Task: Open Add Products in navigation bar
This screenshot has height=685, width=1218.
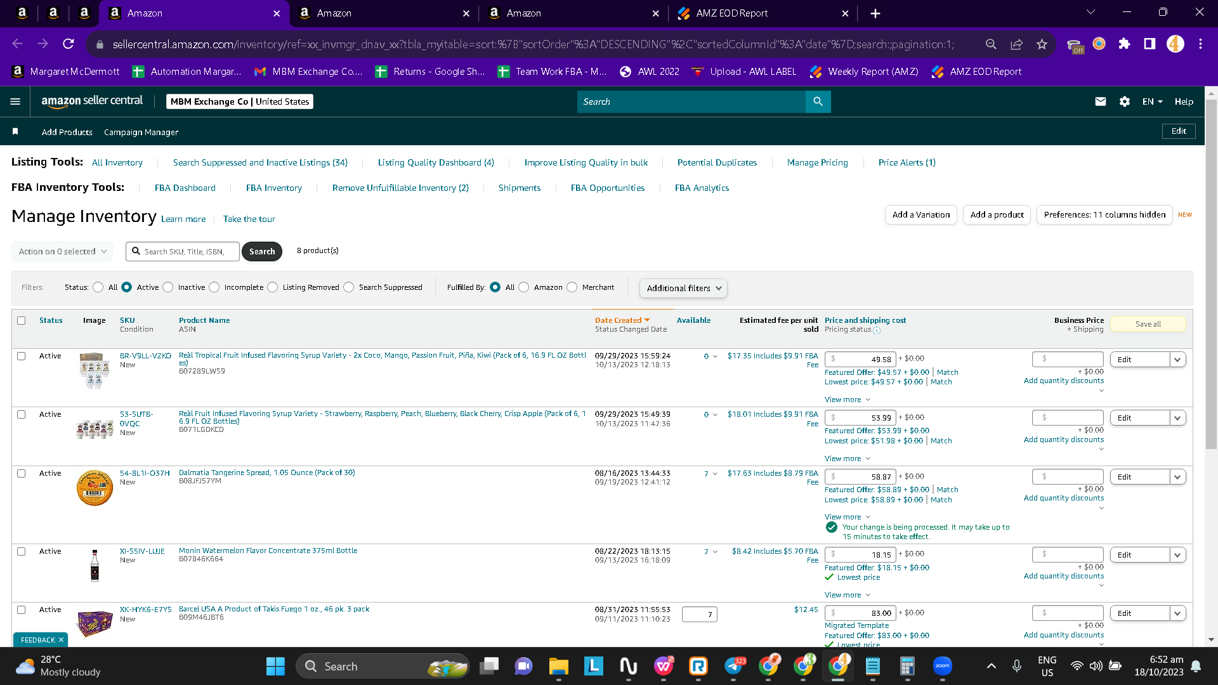Action: tap(67, 133)
